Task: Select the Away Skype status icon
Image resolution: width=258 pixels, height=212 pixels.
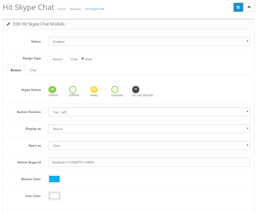Action: (94, 90)
